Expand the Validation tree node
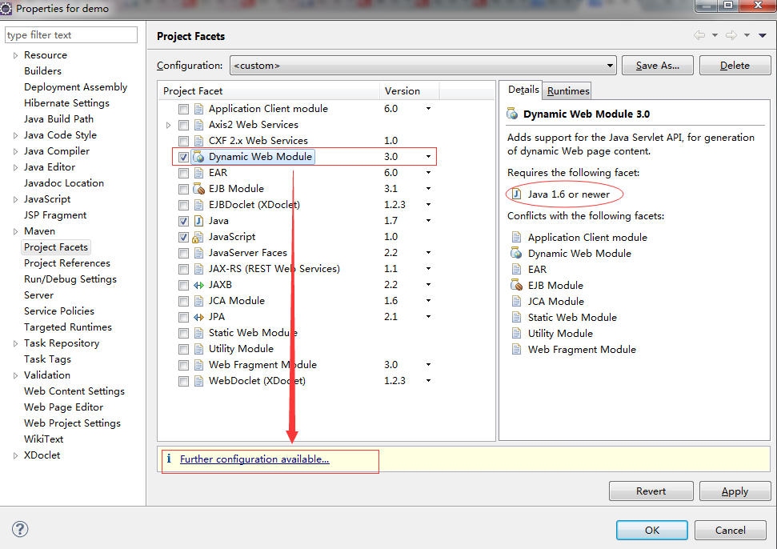The width and height of the screenshot is (777, 549). pos(15,375)
